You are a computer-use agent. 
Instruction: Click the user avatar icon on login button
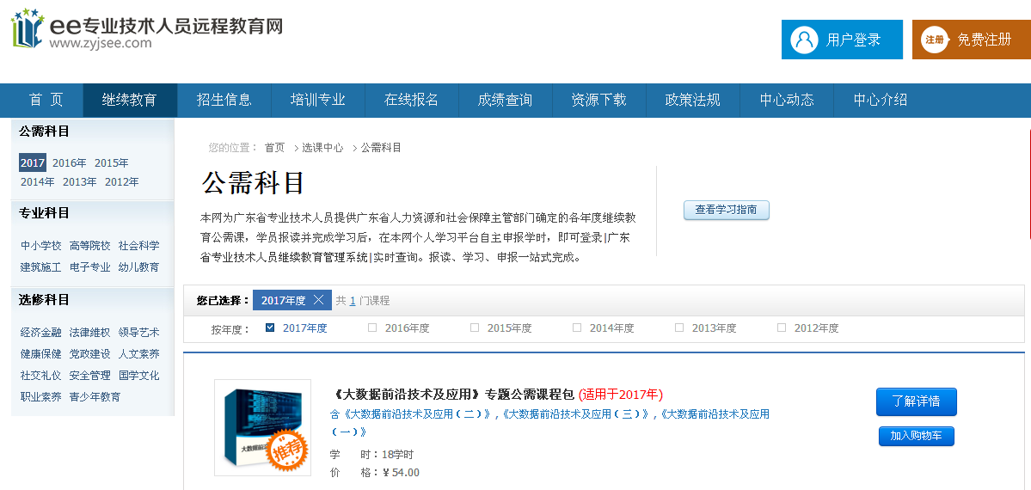[x=805, y=40]
